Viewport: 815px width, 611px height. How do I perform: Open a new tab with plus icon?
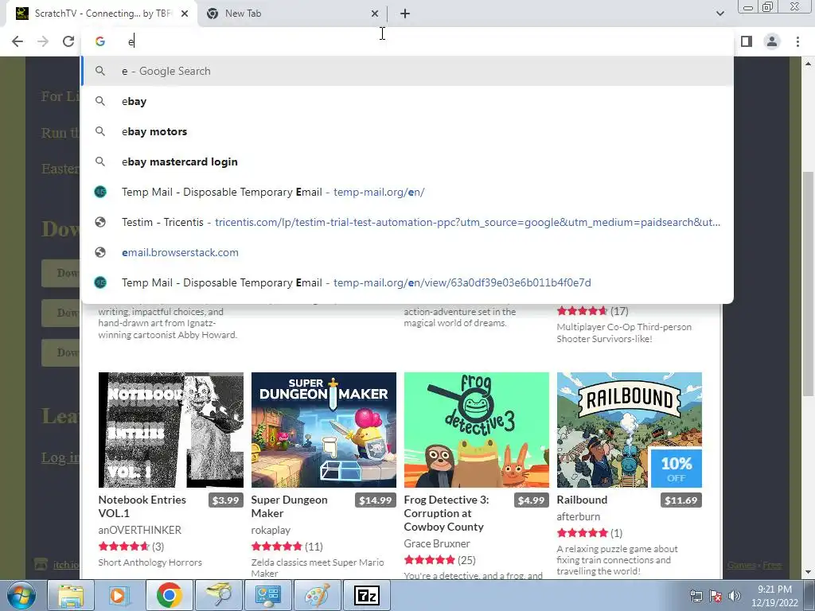pos(405,14)
